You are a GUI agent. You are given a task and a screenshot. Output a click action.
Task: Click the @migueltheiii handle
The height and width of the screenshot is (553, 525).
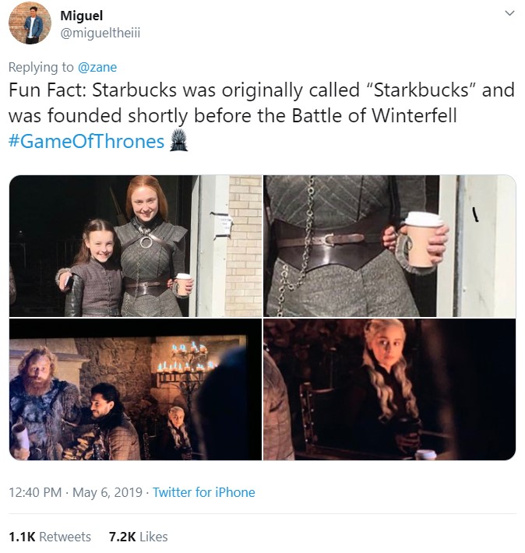pyautogui.click(x=100, y=32)
